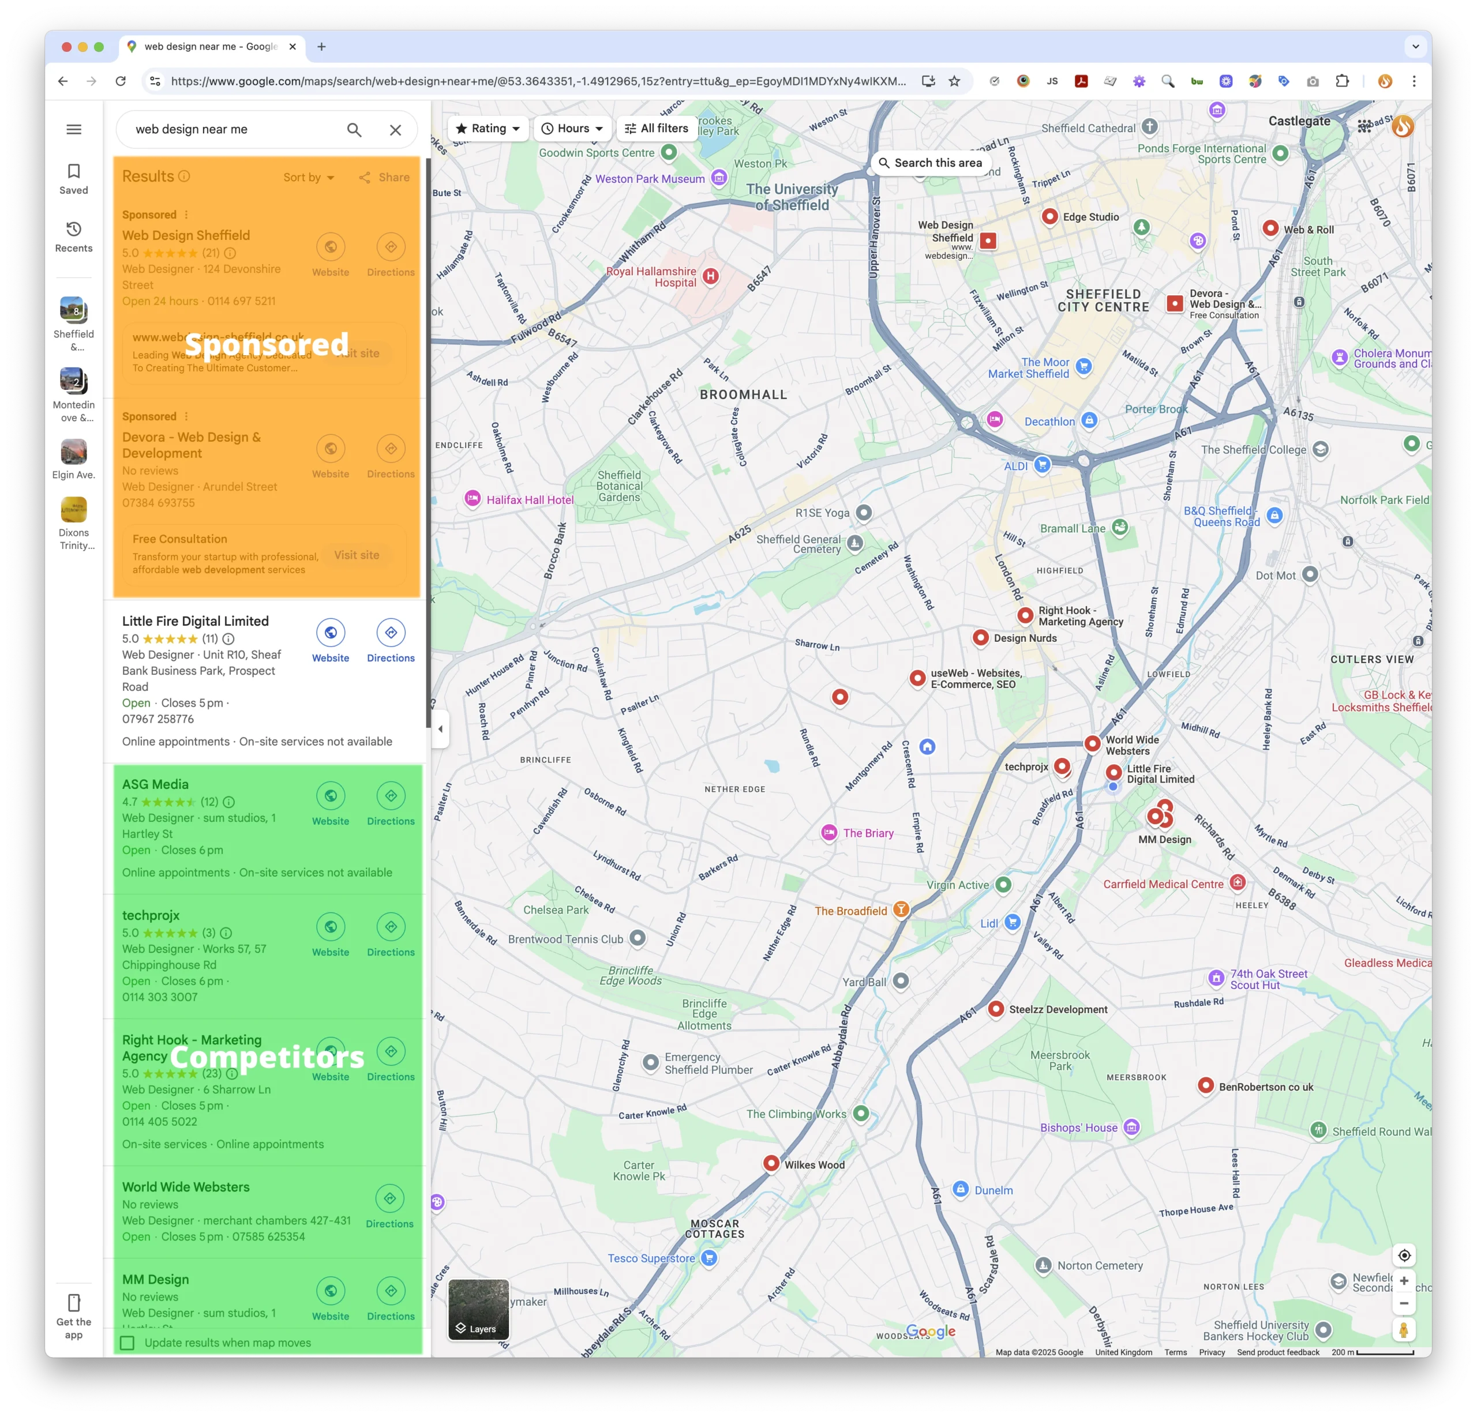This screenshot has width=1477, height=1417.
Task: Select Wilkes Wood map pin
Action: 771,1164
